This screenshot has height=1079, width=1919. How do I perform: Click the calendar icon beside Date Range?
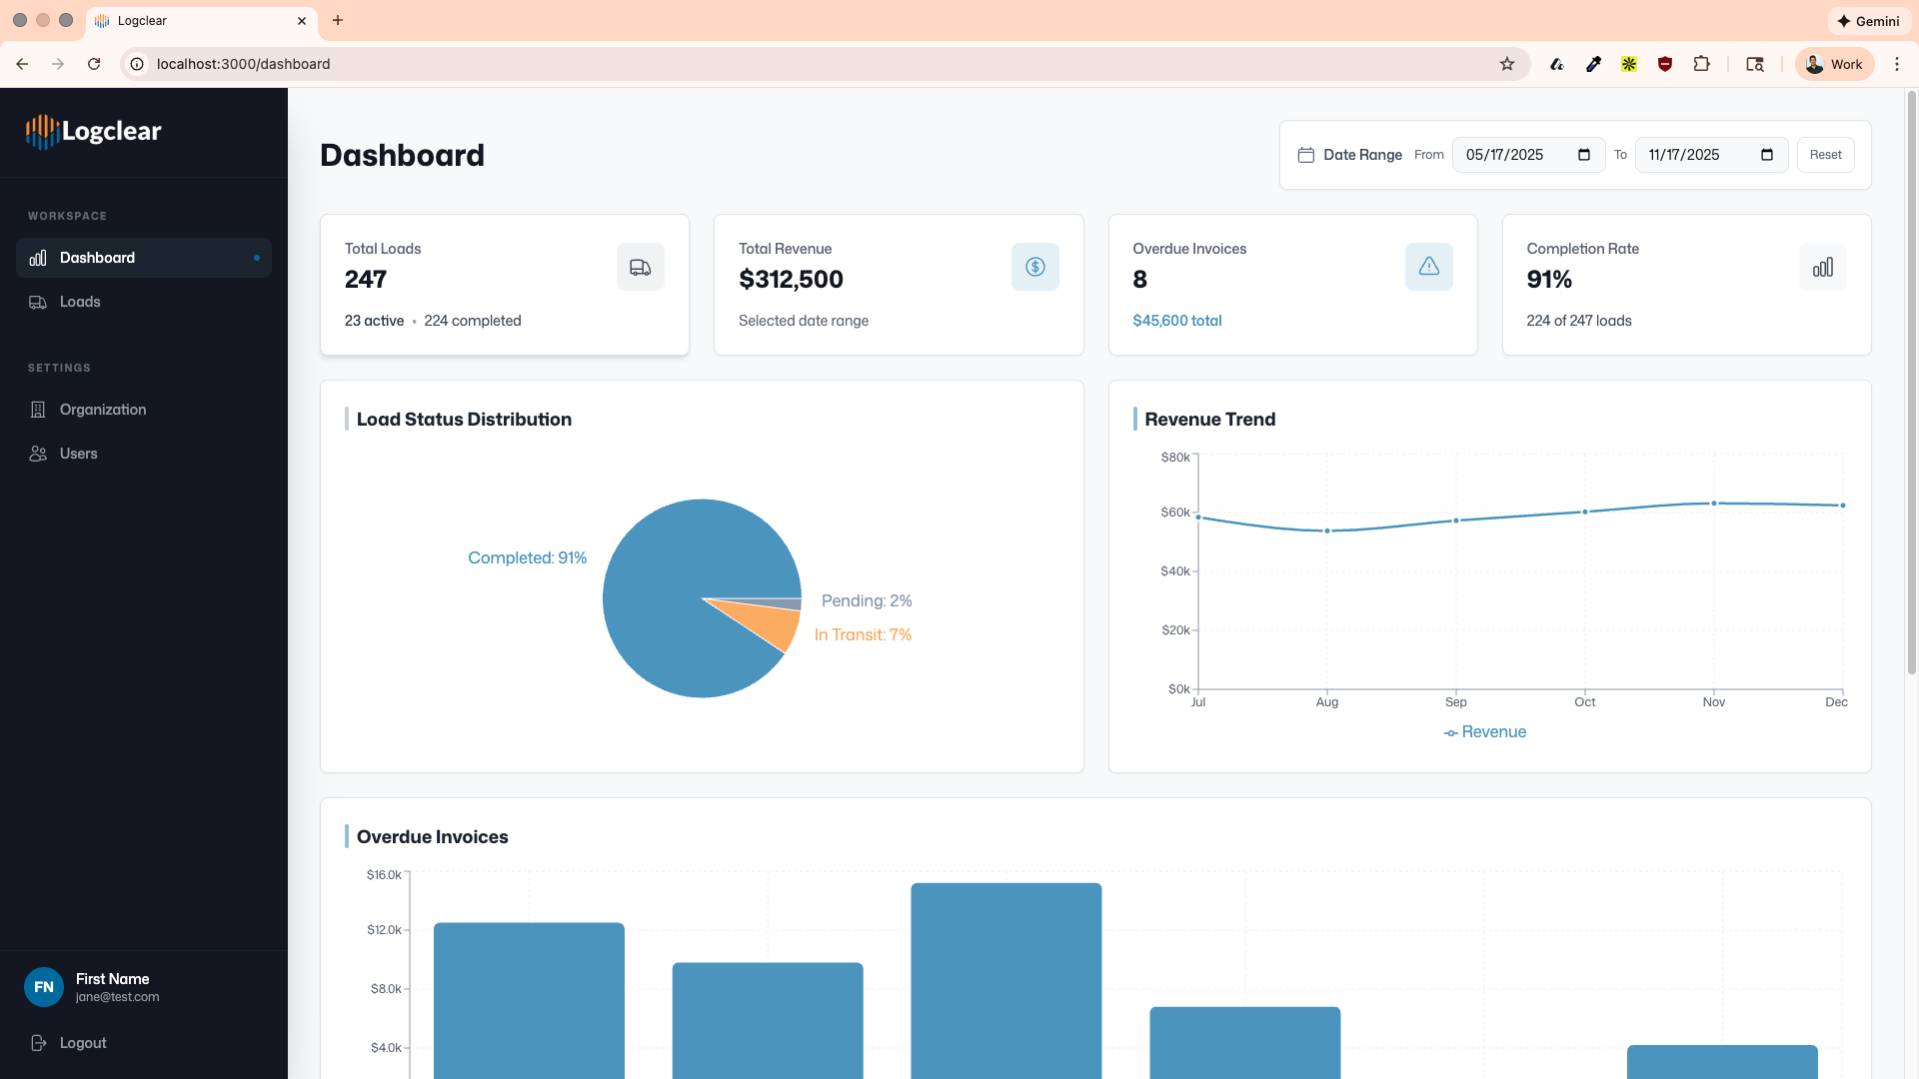tap(1307, 154)
